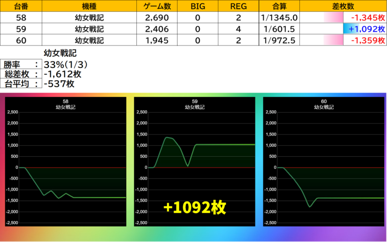Click the -1,345枚 difference value

pyautogui.click(x=368, y=17)
